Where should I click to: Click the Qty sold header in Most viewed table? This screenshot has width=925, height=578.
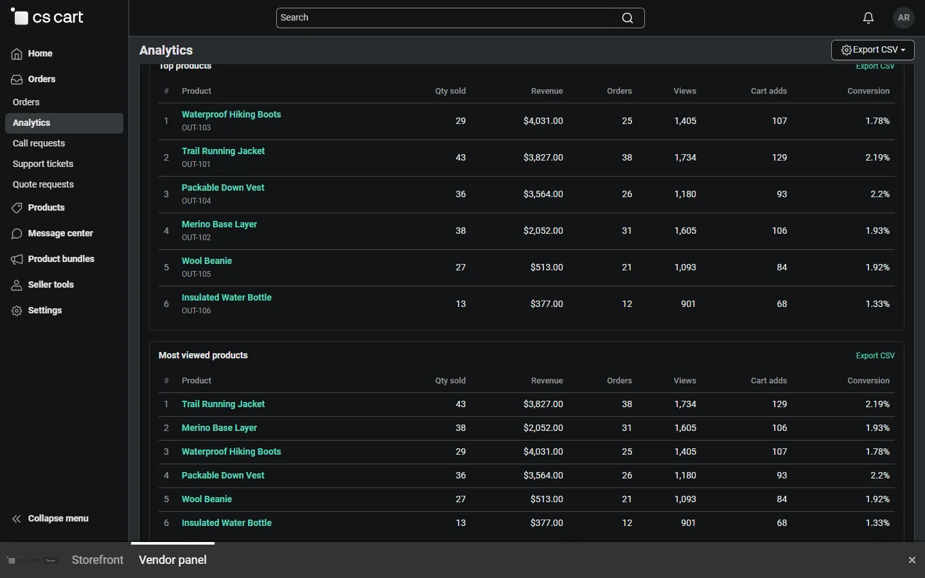click(x=450, y=381)
